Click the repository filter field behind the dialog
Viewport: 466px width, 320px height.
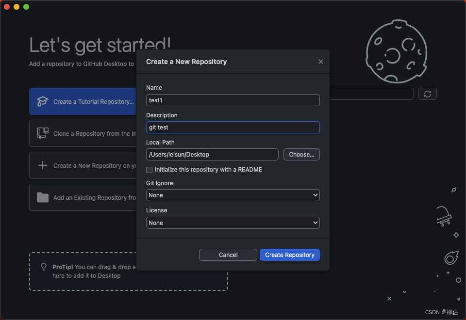tap(371, 94)
